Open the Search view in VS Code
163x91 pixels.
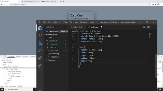(x=40, y=35)
